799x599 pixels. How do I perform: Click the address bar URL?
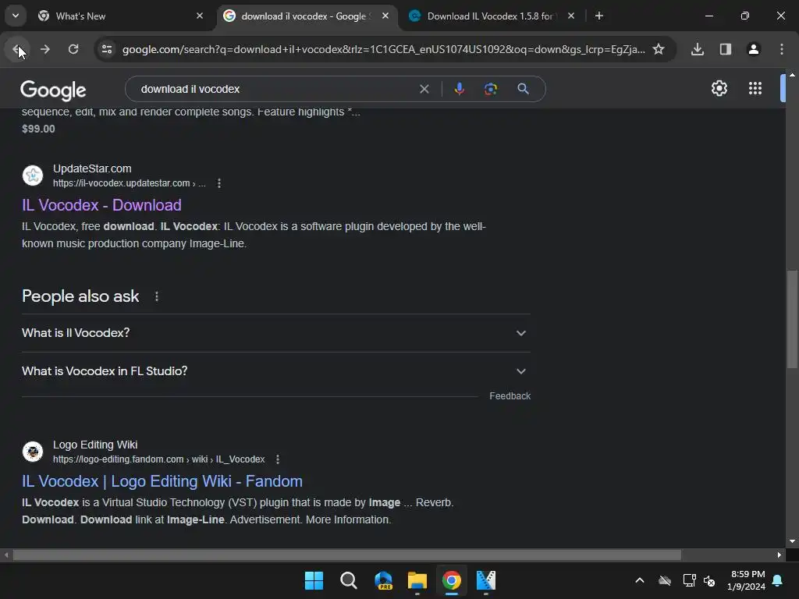(383, 49)
